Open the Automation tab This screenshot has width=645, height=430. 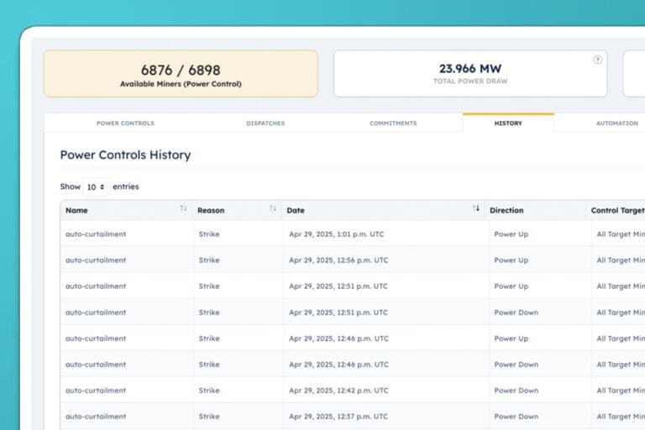coord(616,123)
